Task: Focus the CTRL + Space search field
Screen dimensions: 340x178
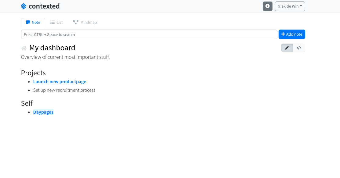Action: tap(149, 34)
